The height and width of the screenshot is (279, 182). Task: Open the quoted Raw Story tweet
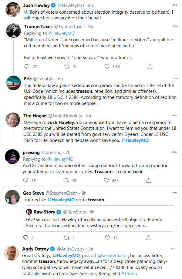(100, 218)
